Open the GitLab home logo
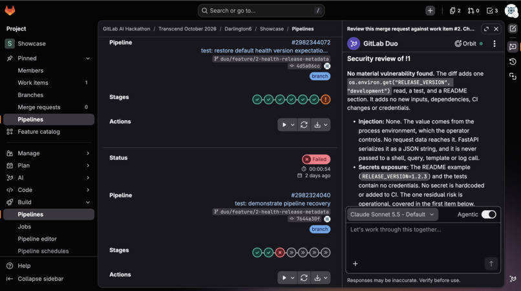Image resolution: width=521 pixels, height=291 pixels. pyautogui.click(x=10, y=10)
